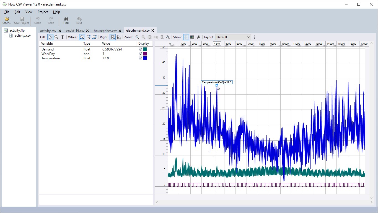Open the Help menu
This screenshot has width=378, height=213.
56,12
